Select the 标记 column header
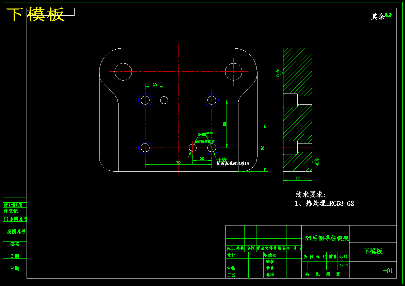Viewport: 405px width, 286px height. pyautogui.click(x=231, y=248)
